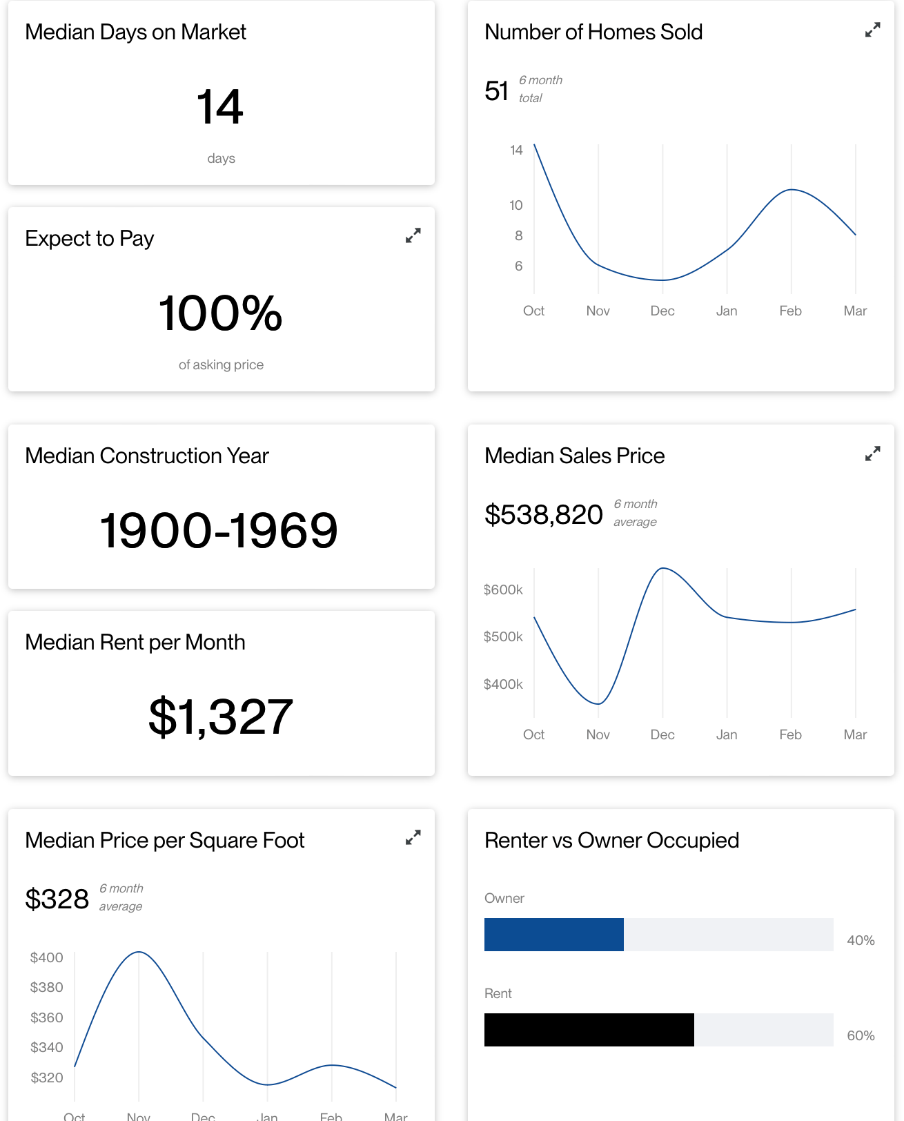Click the blue Owner 40% bar

click(x=554, y=935)
